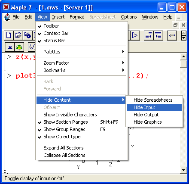This screenshot has height=184, width=189.
Task: Toggle Show Object type
Action: pos(82,137)
